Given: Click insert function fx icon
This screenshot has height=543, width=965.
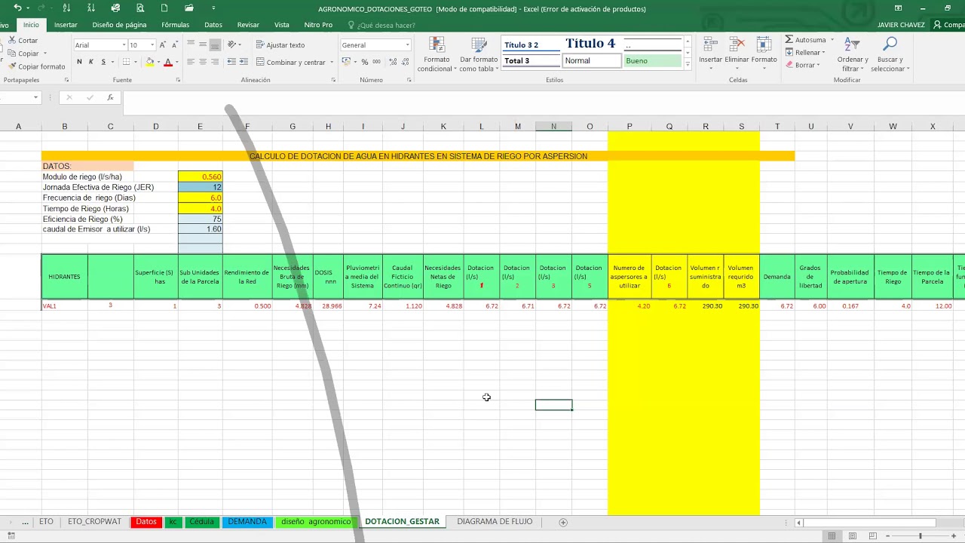Looking at the screenshot, I should pos(110,97).
